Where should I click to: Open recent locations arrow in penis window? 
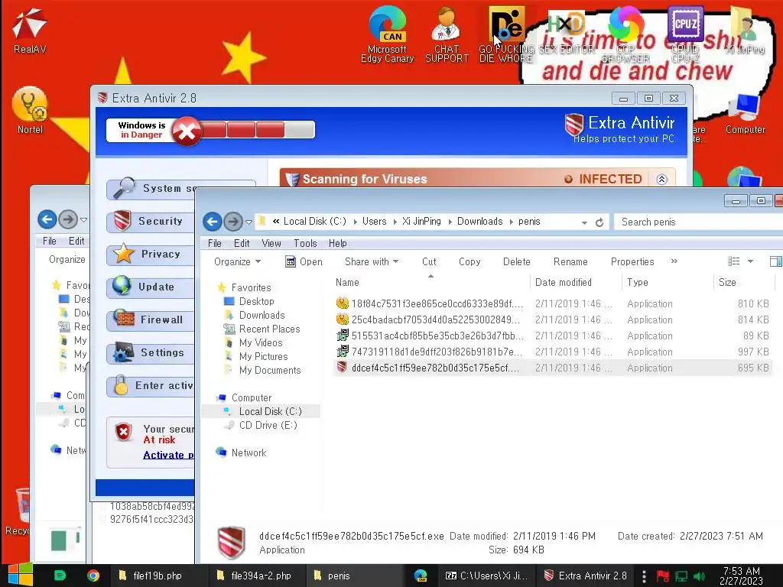coord(249,222)
